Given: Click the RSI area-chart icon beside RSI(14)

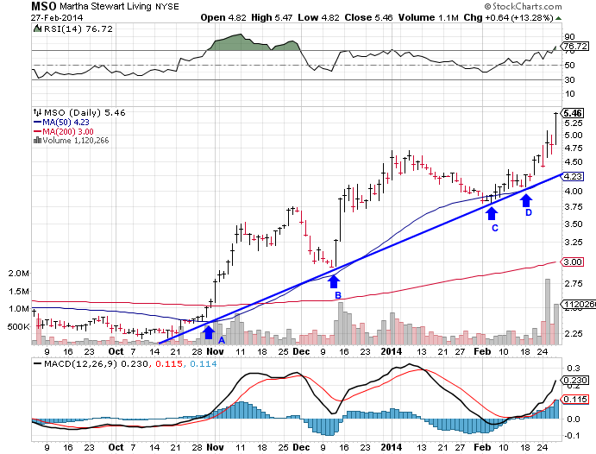Looking at the screenshot, I should 38,28.
